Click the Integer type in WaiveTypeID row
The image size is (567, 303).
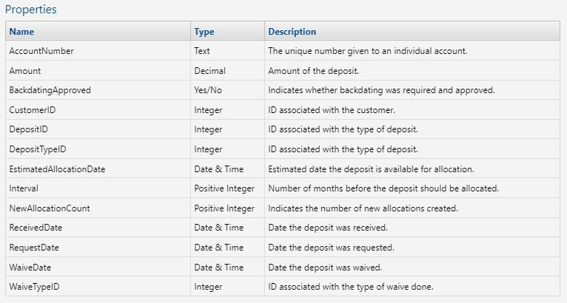pos(208,287)
